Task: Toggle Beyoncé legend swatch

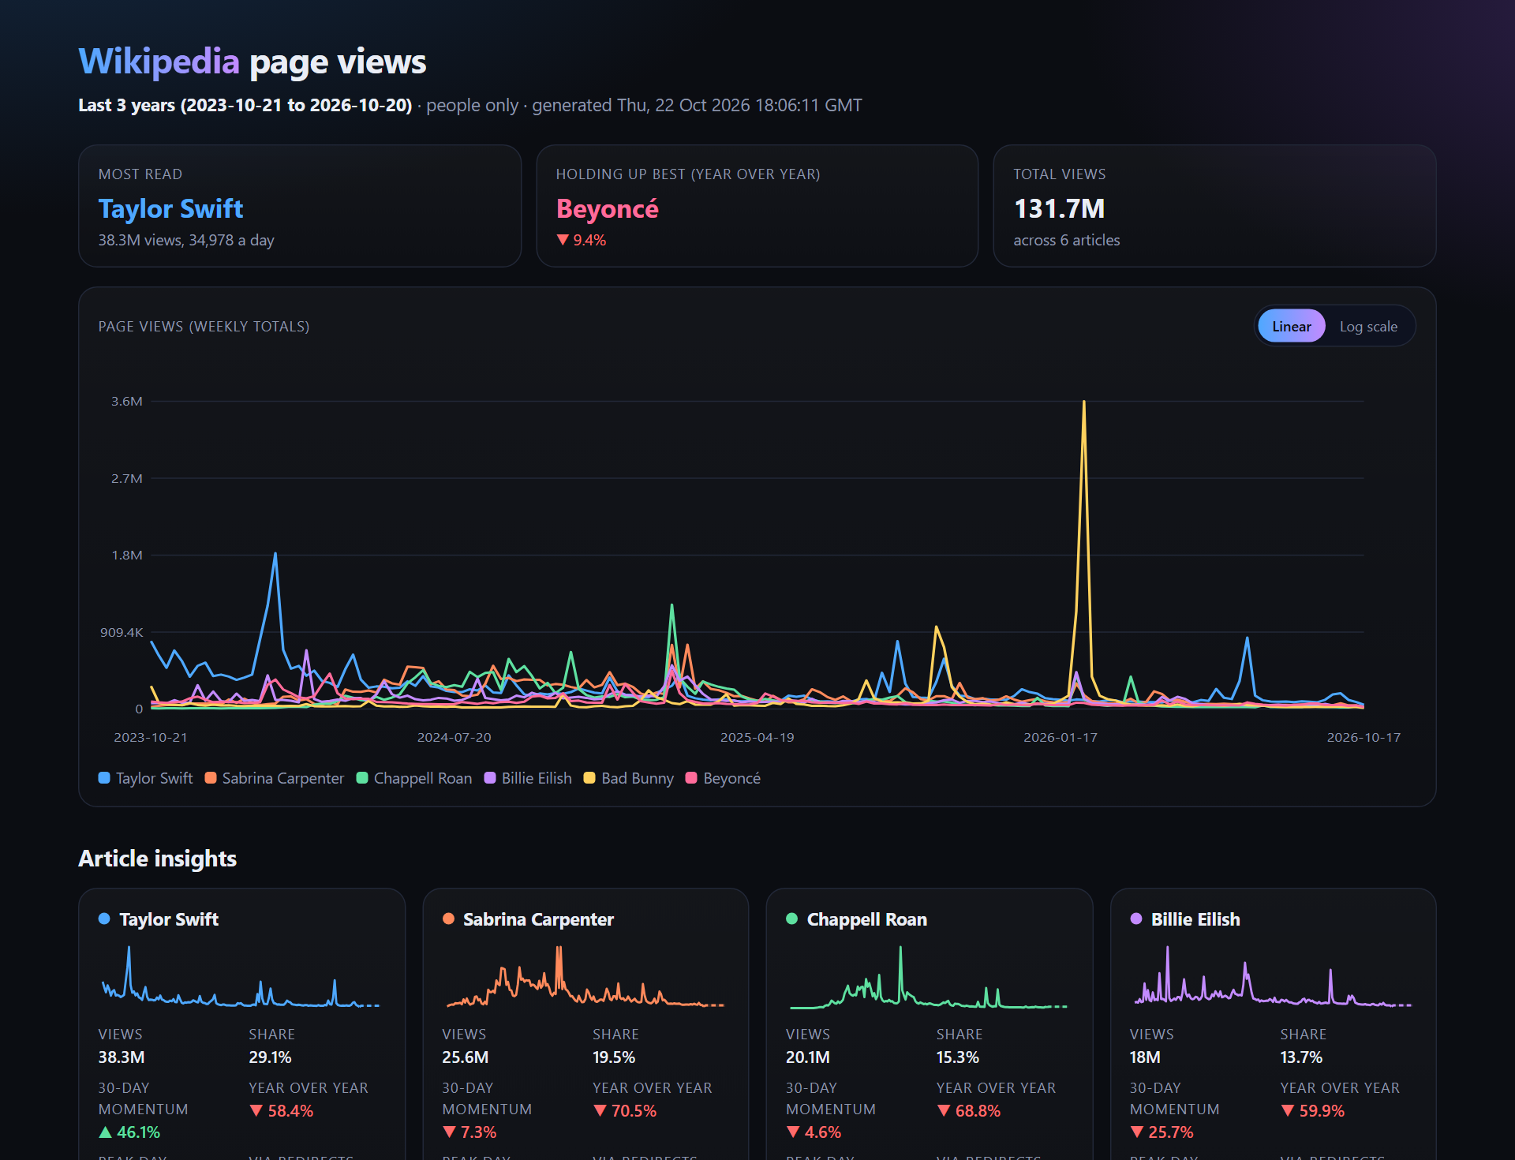Action: [x=691, y=778]
